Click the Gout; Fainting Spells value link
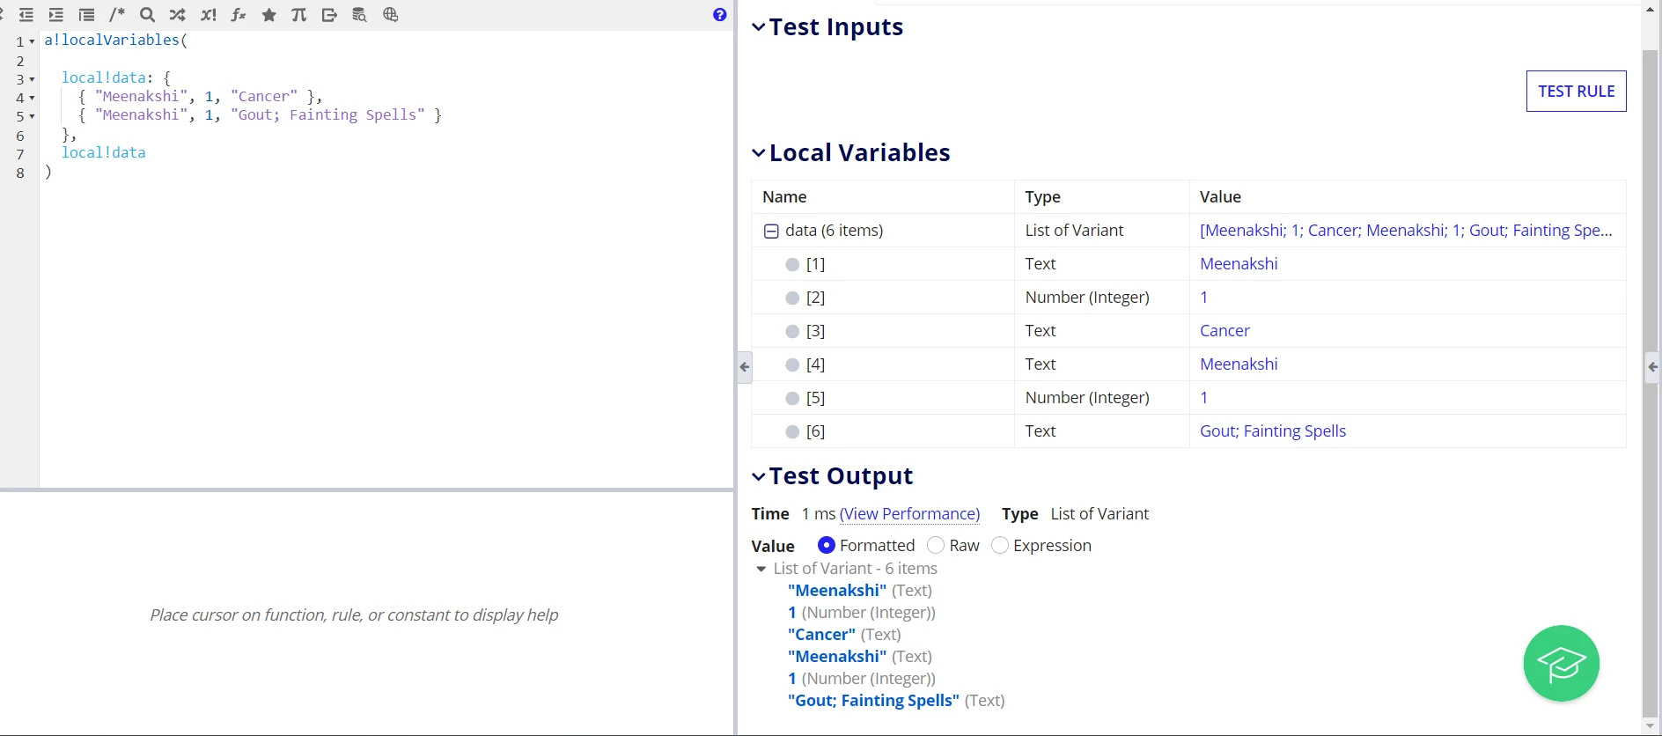 click(x=1273, y=431)
